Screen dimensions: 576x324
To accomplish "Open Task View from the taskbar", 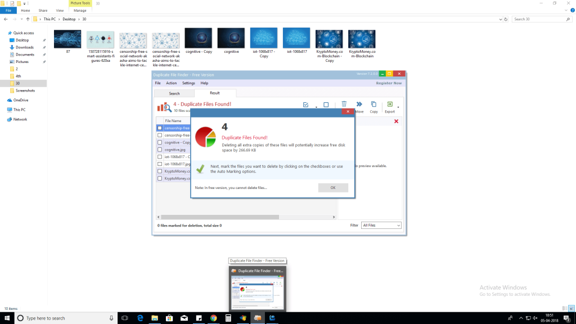I will point(125,318).
